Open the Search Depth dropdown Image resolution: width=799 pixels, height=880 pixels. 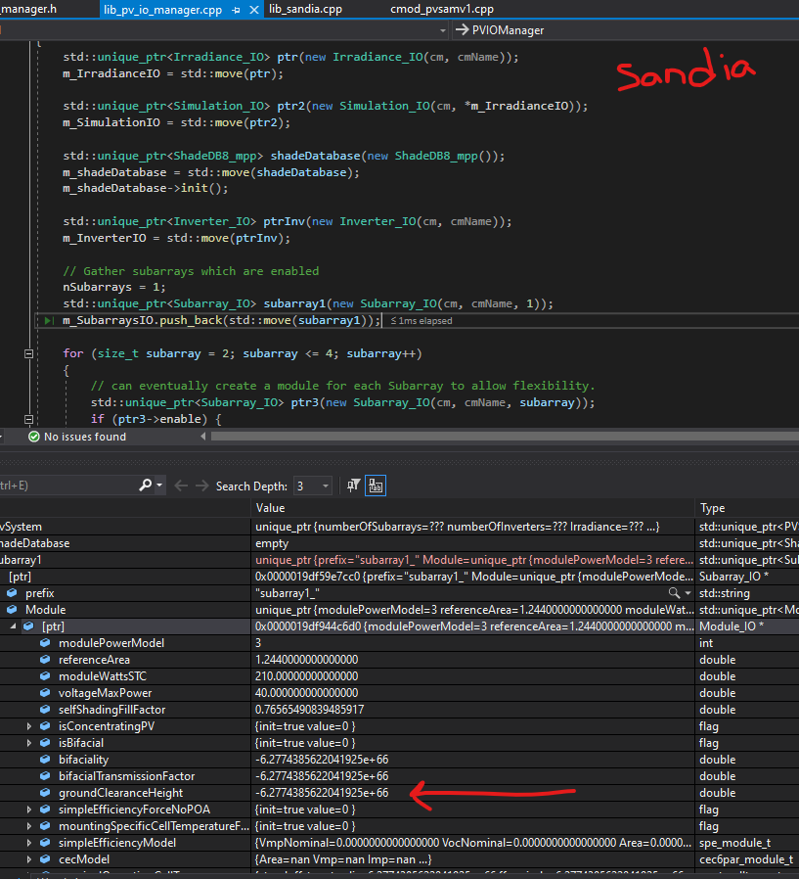pos(326,485)
